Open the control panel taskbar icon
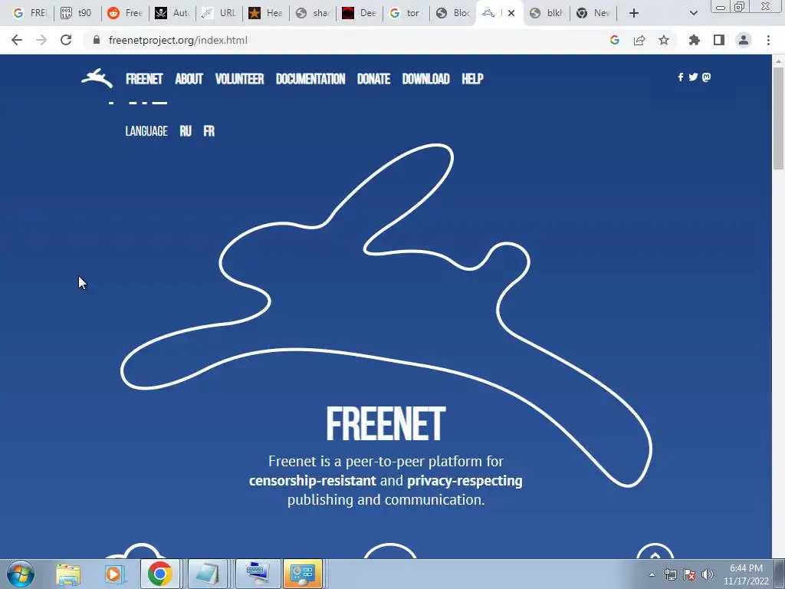The width and height of the screenshot is (785, 589). coord(303,574)
